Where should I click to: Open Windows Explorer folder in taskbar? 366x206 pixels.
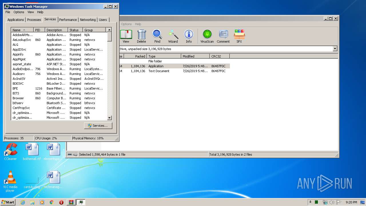tap(32, 202)
